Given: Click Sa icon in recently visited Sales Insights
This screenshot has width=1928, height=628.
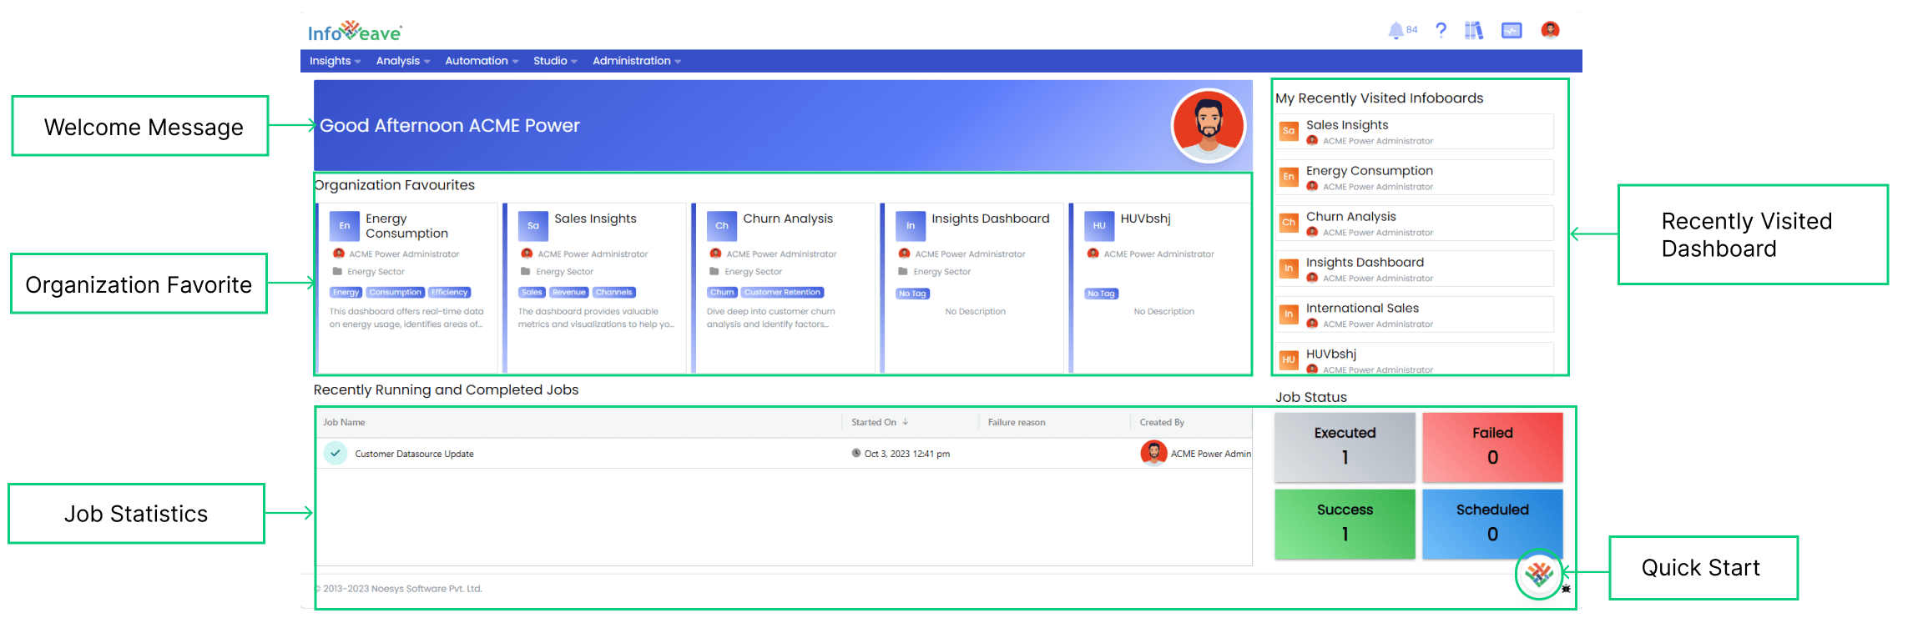Looking at the screenshot, I should tap(1289, 131).
